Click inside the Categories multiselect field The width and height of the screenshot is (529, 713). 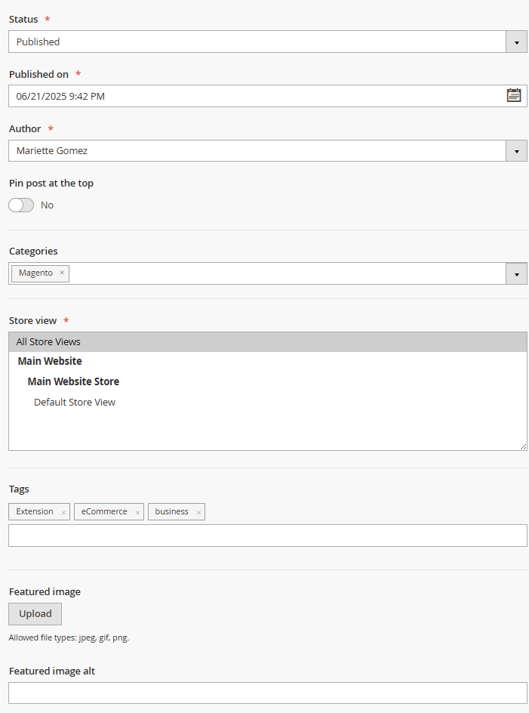point(287,273)
